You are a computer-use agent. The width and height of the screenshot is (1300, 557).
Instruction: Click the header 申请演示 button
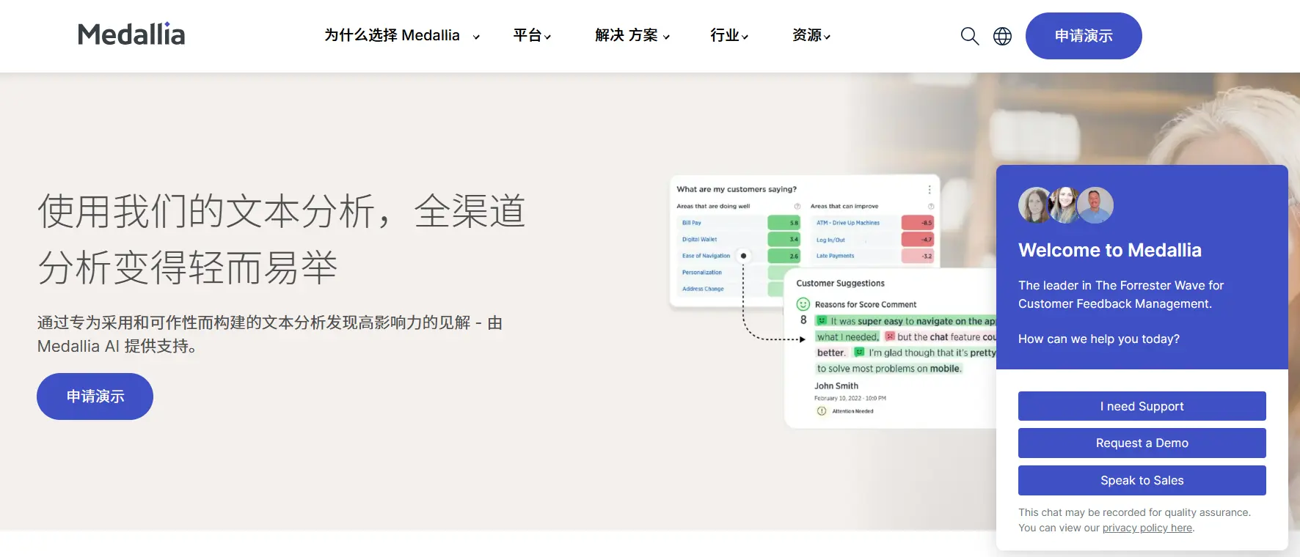pos(1084,36)
